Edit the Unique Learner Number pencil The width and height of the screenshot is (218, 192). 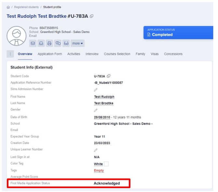(96, 150)
